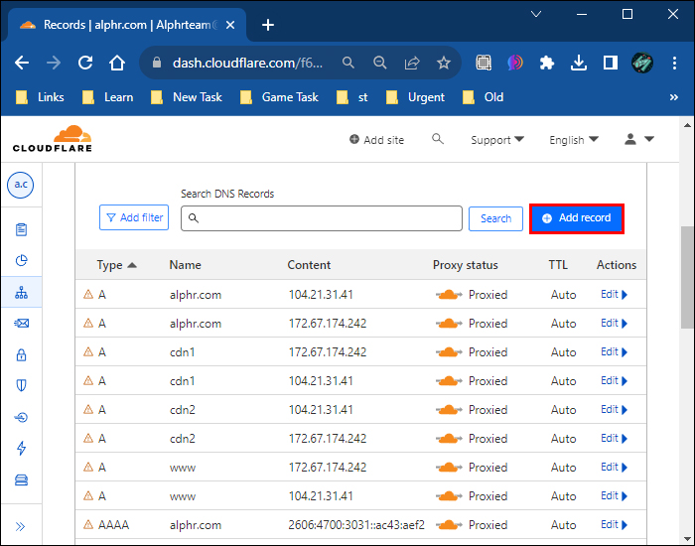Sort by Type column header

pos(116,265)
